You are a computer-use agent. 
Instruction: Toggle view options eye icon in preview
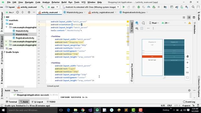click(137, 28)
